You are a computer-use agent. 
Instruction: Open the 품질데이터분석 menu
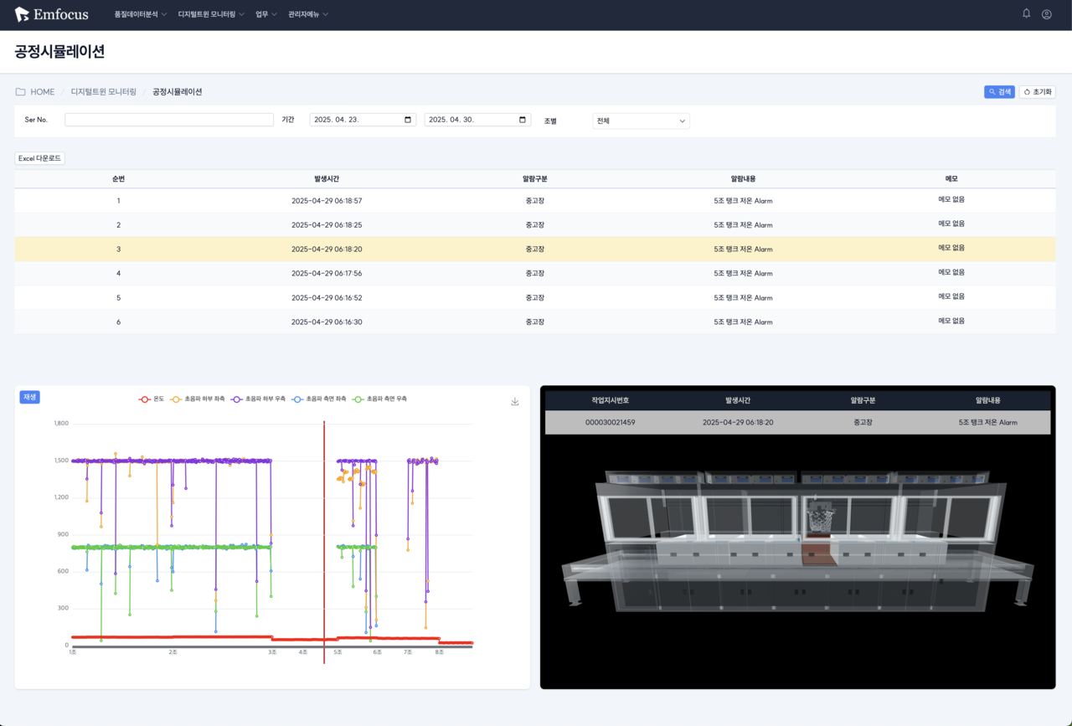tap(140, 14)
